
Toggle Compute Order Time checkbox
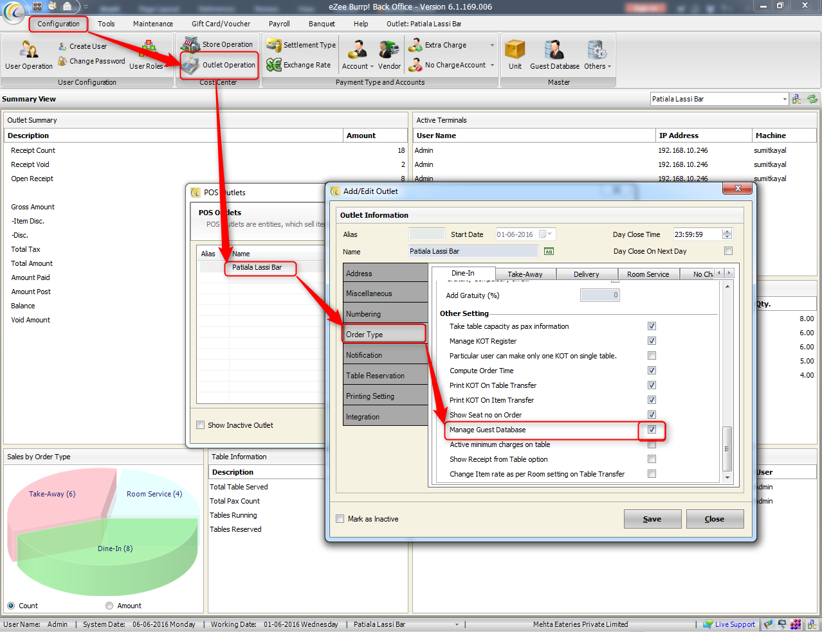click(x=652, y=371)
